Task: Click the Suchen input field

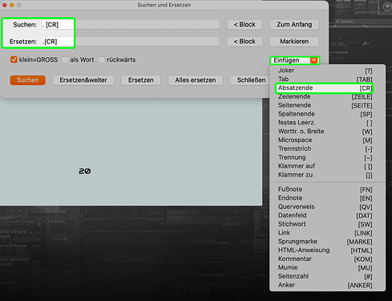Action: pos(131,25)
